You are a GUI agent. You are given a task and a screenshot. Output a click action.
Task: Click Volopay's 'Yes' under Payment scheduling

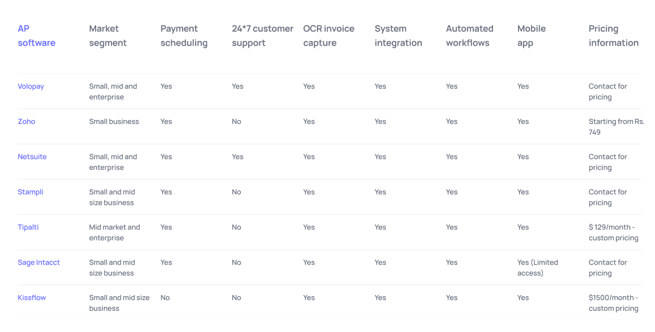(x=166, y=86)
